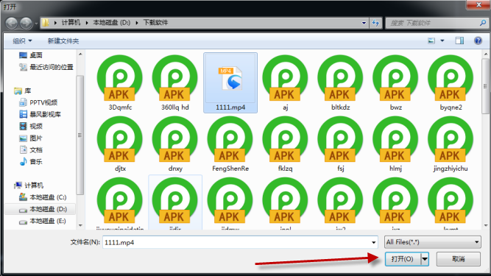Toggle the preview pane icon
The width and height of the screenshot is (491, 276).
click(x=459, y=40)
